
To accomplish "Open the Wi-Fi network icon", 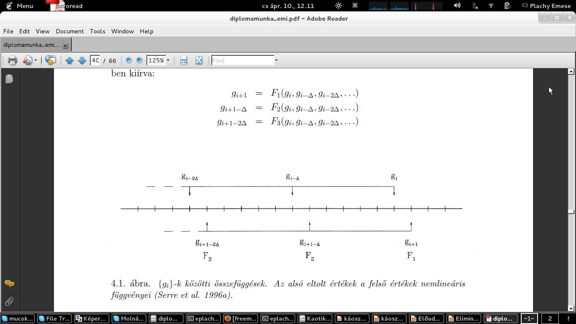I will click(x=491, y=6).
